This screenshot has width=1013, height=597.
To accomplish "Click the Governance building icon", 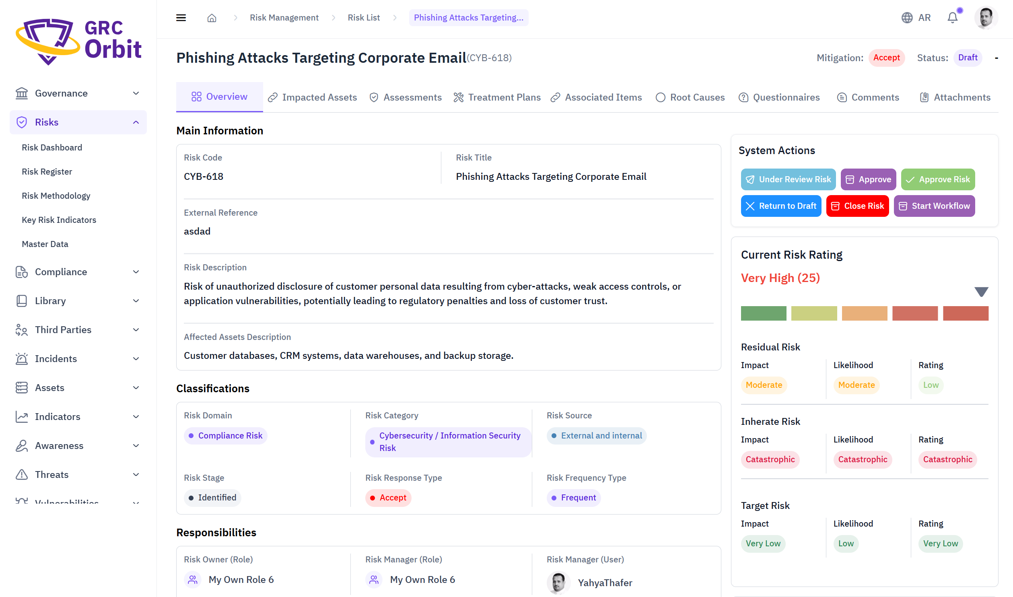I will (x=22, y=93).
